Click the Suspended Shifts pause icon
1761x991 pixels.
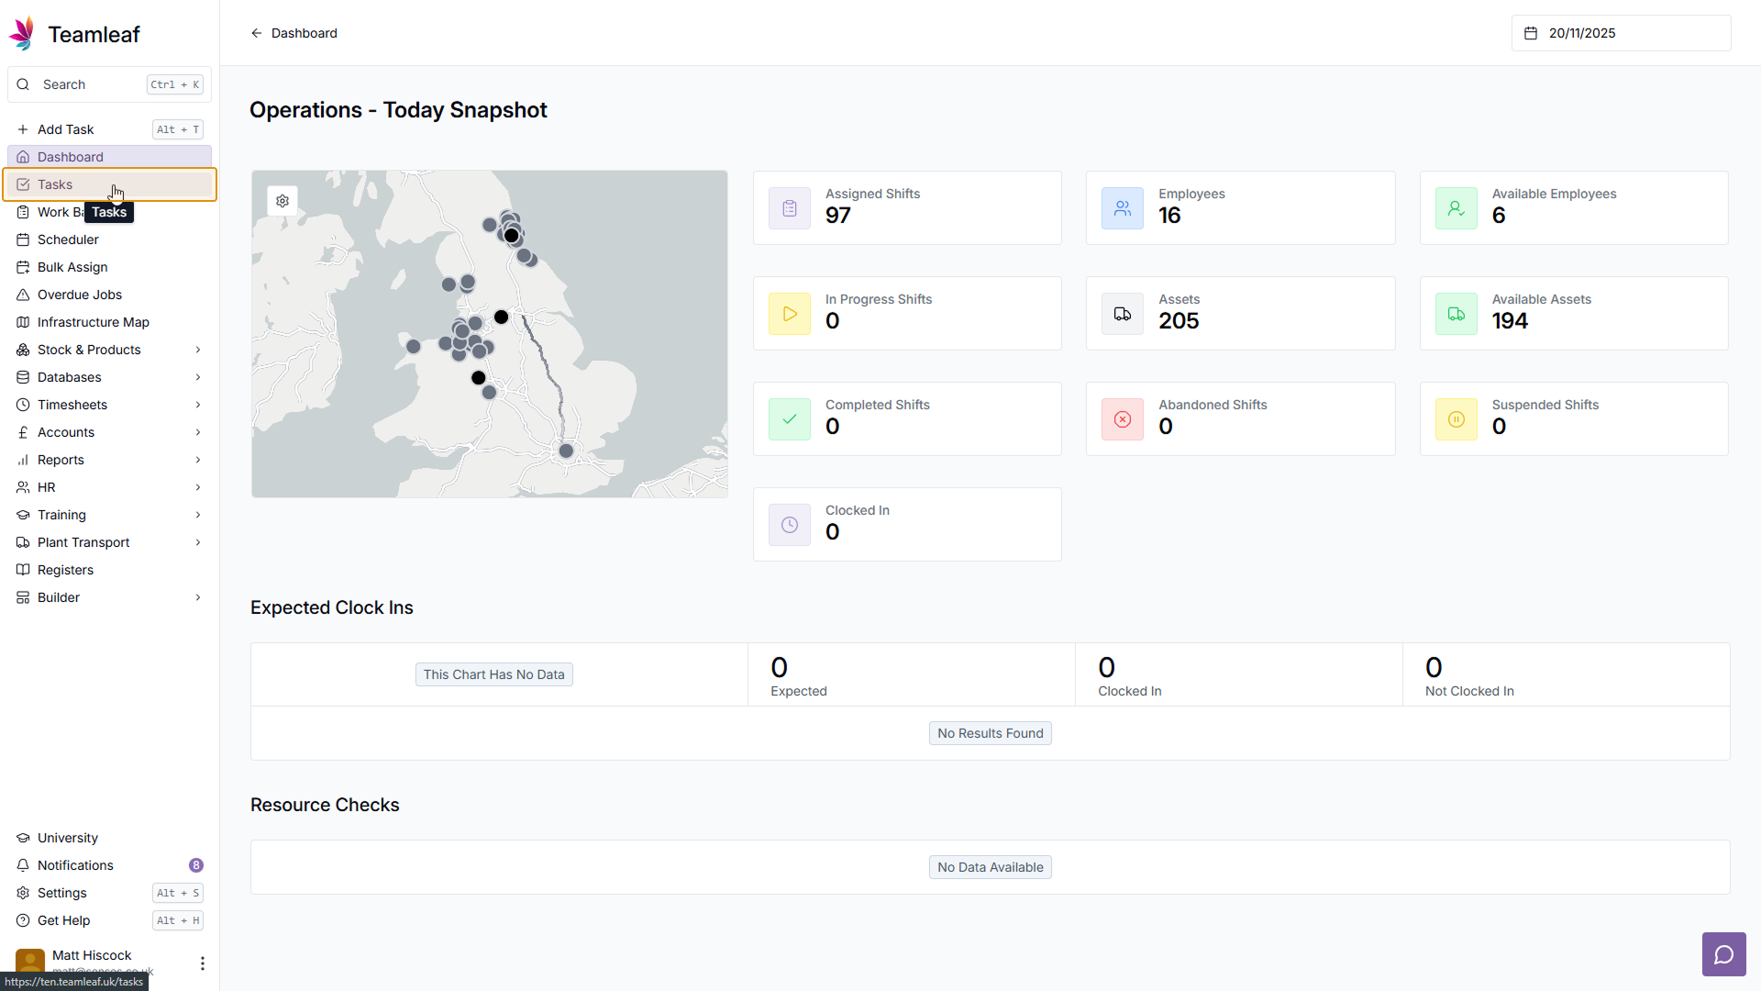pyautogui.click(x=1456, y=419)
